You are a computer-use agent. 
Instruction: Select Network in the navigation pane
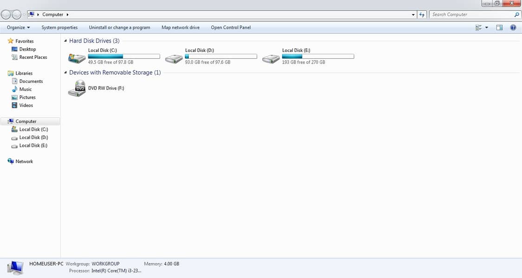(x=24, y=162)
